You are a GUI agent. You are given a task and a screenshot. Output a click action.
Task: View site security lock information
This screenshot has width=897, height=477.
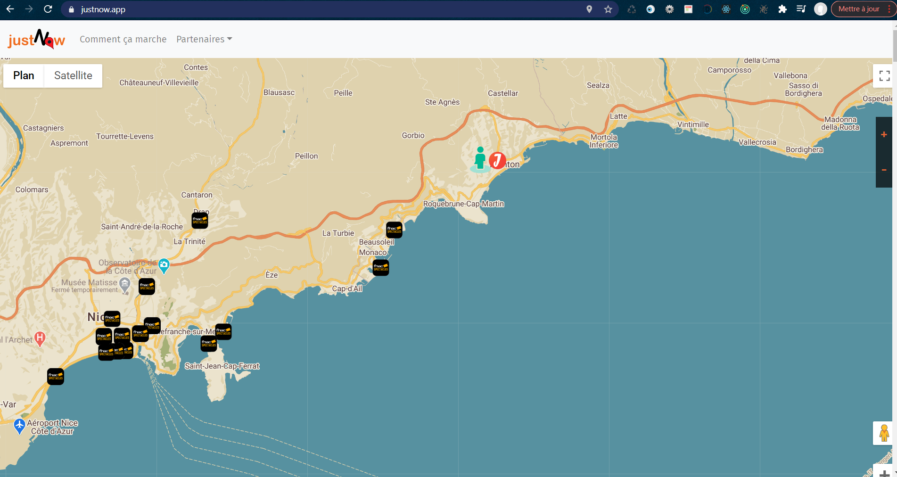point(71,9)
